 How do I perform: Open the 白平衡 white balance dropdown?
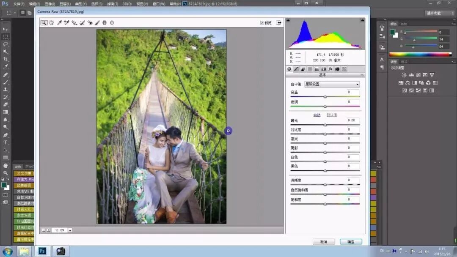332,84
